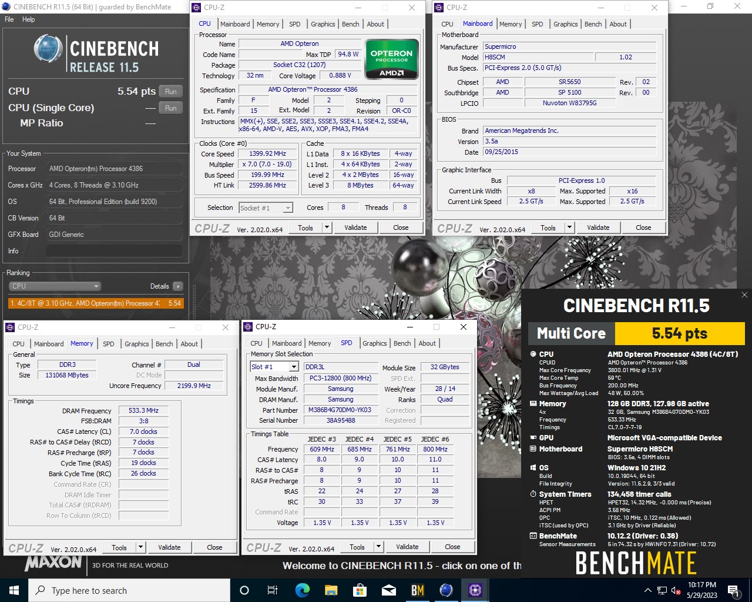752x602 pixels.
Task: Click Close button in Mainboard window
Action: (643, 228)
